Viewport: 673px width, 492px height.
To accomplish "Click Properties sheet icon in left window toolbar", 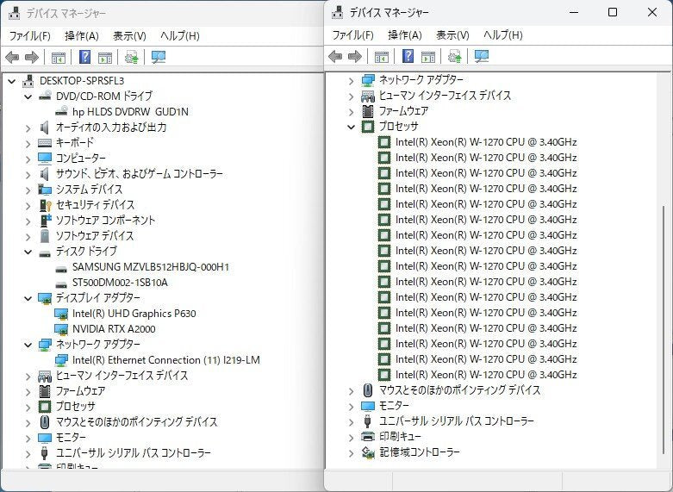I will (105, 57).
